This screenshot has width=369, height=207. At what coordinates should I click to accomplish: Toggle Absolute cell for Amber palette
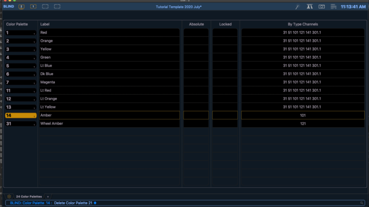click(x=196, y=115)
